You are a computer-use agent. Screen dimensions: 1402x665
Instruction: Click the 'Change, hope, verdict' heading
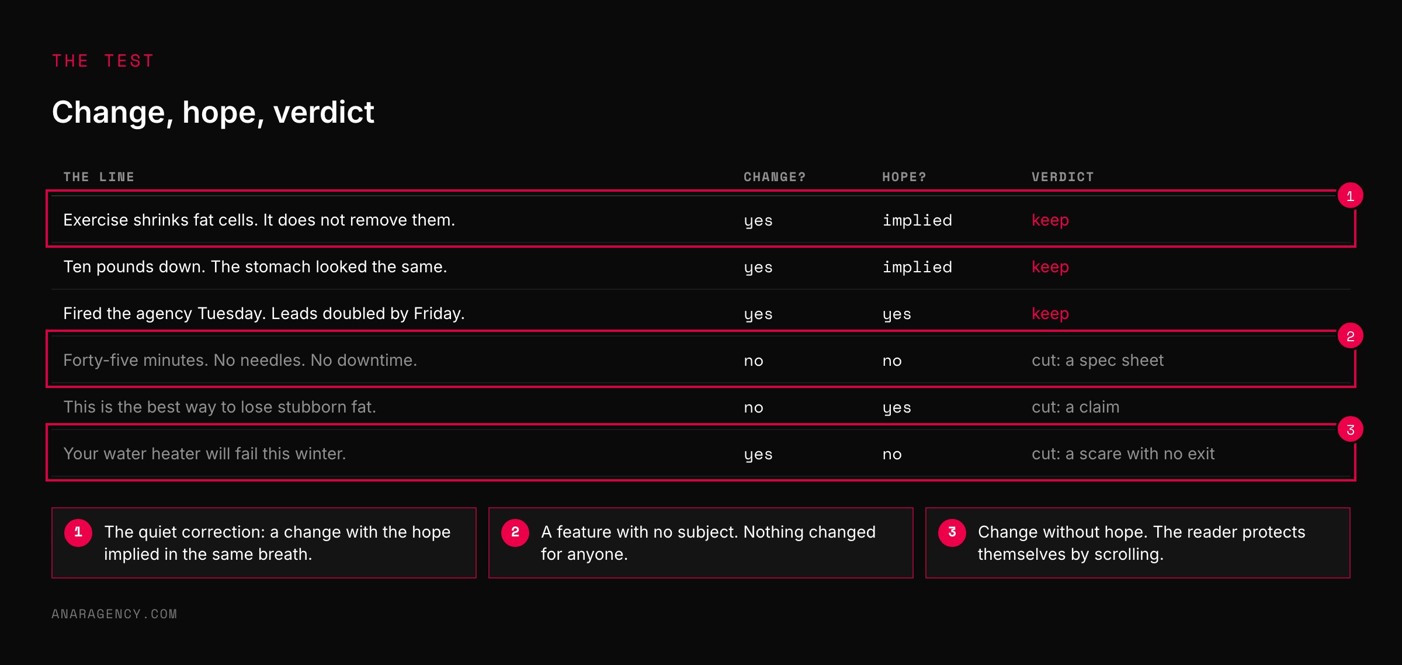(213, 113)
